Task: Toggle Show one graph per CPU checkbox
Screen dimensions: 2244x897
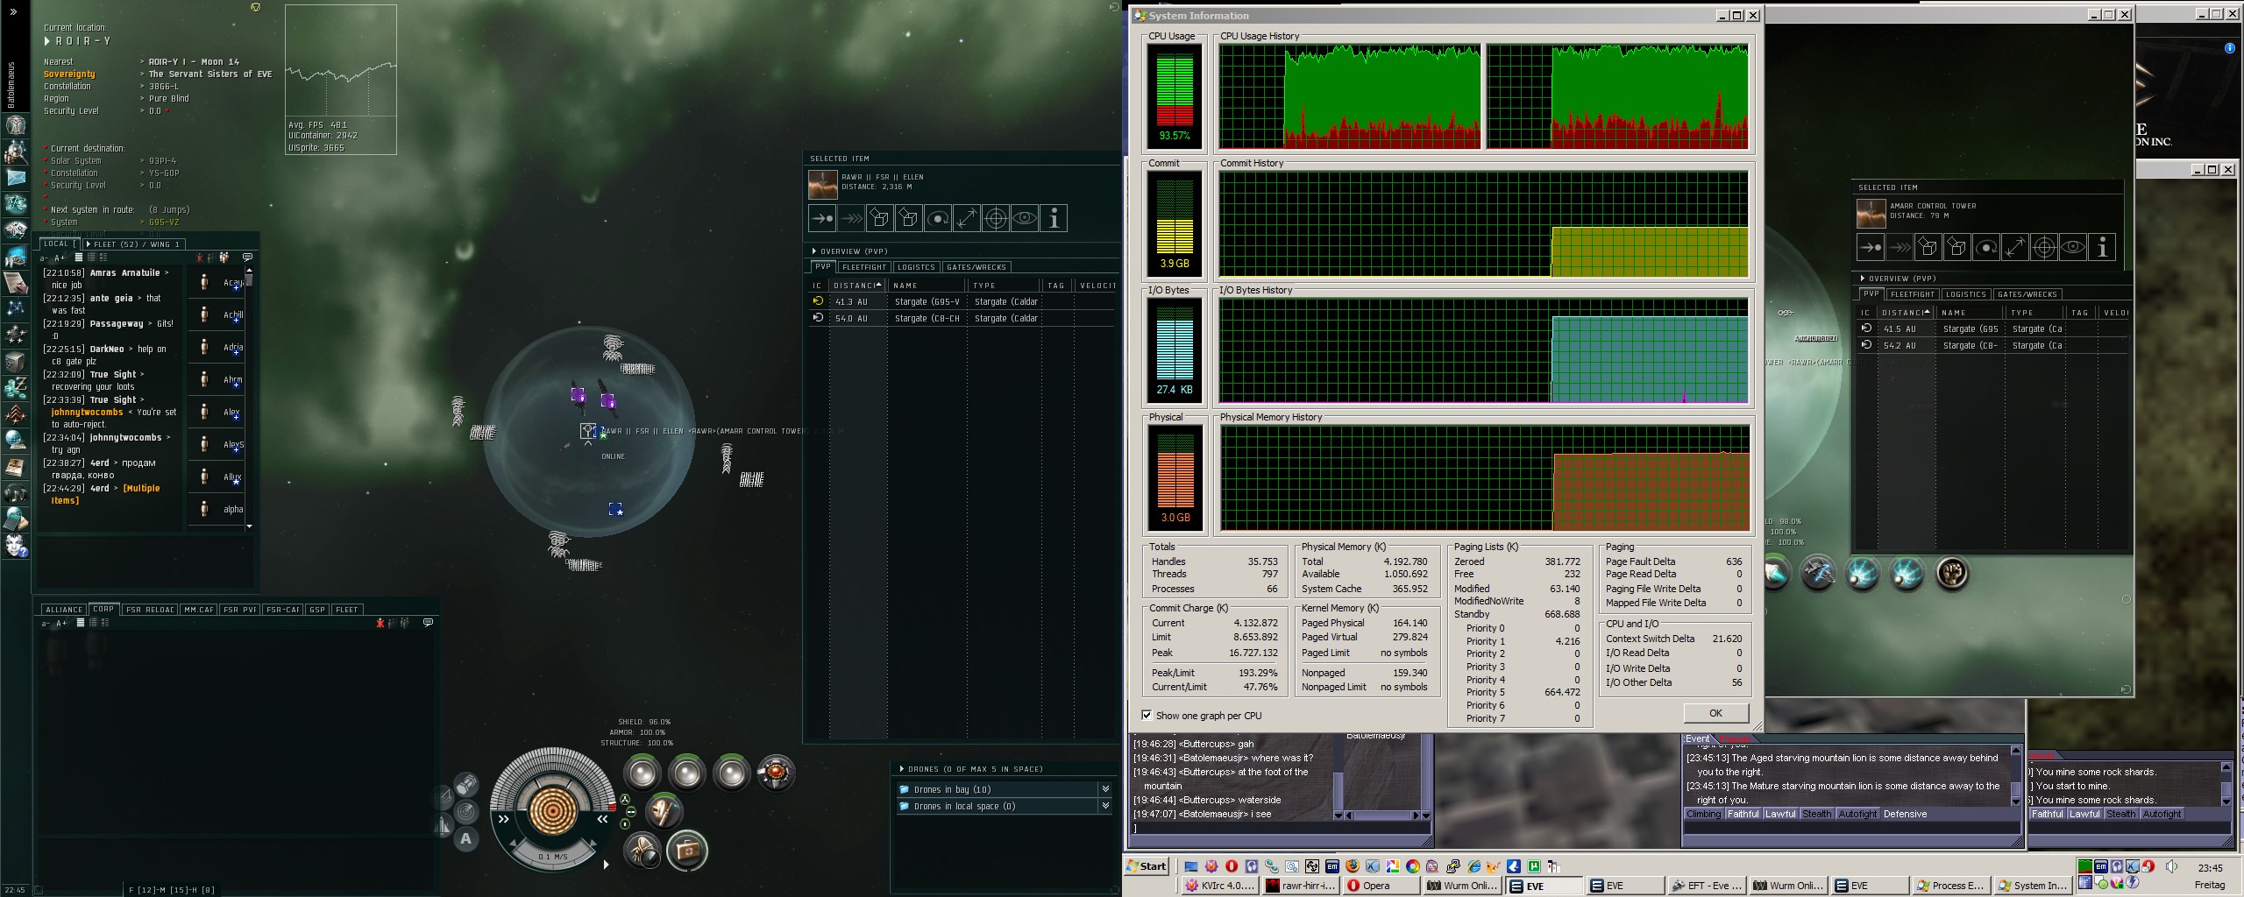Action: [1147, 716]
